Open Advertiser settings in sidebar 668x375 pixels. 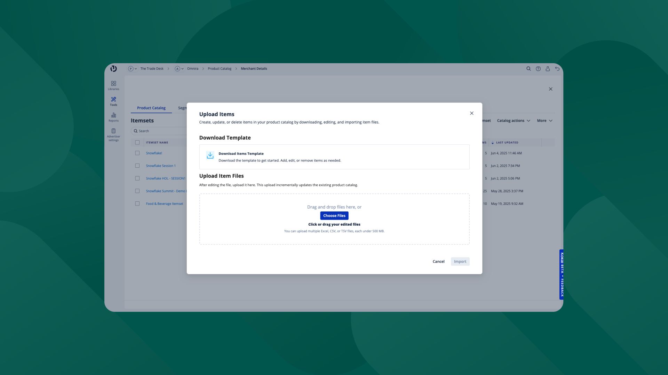[x=113, y=134]
